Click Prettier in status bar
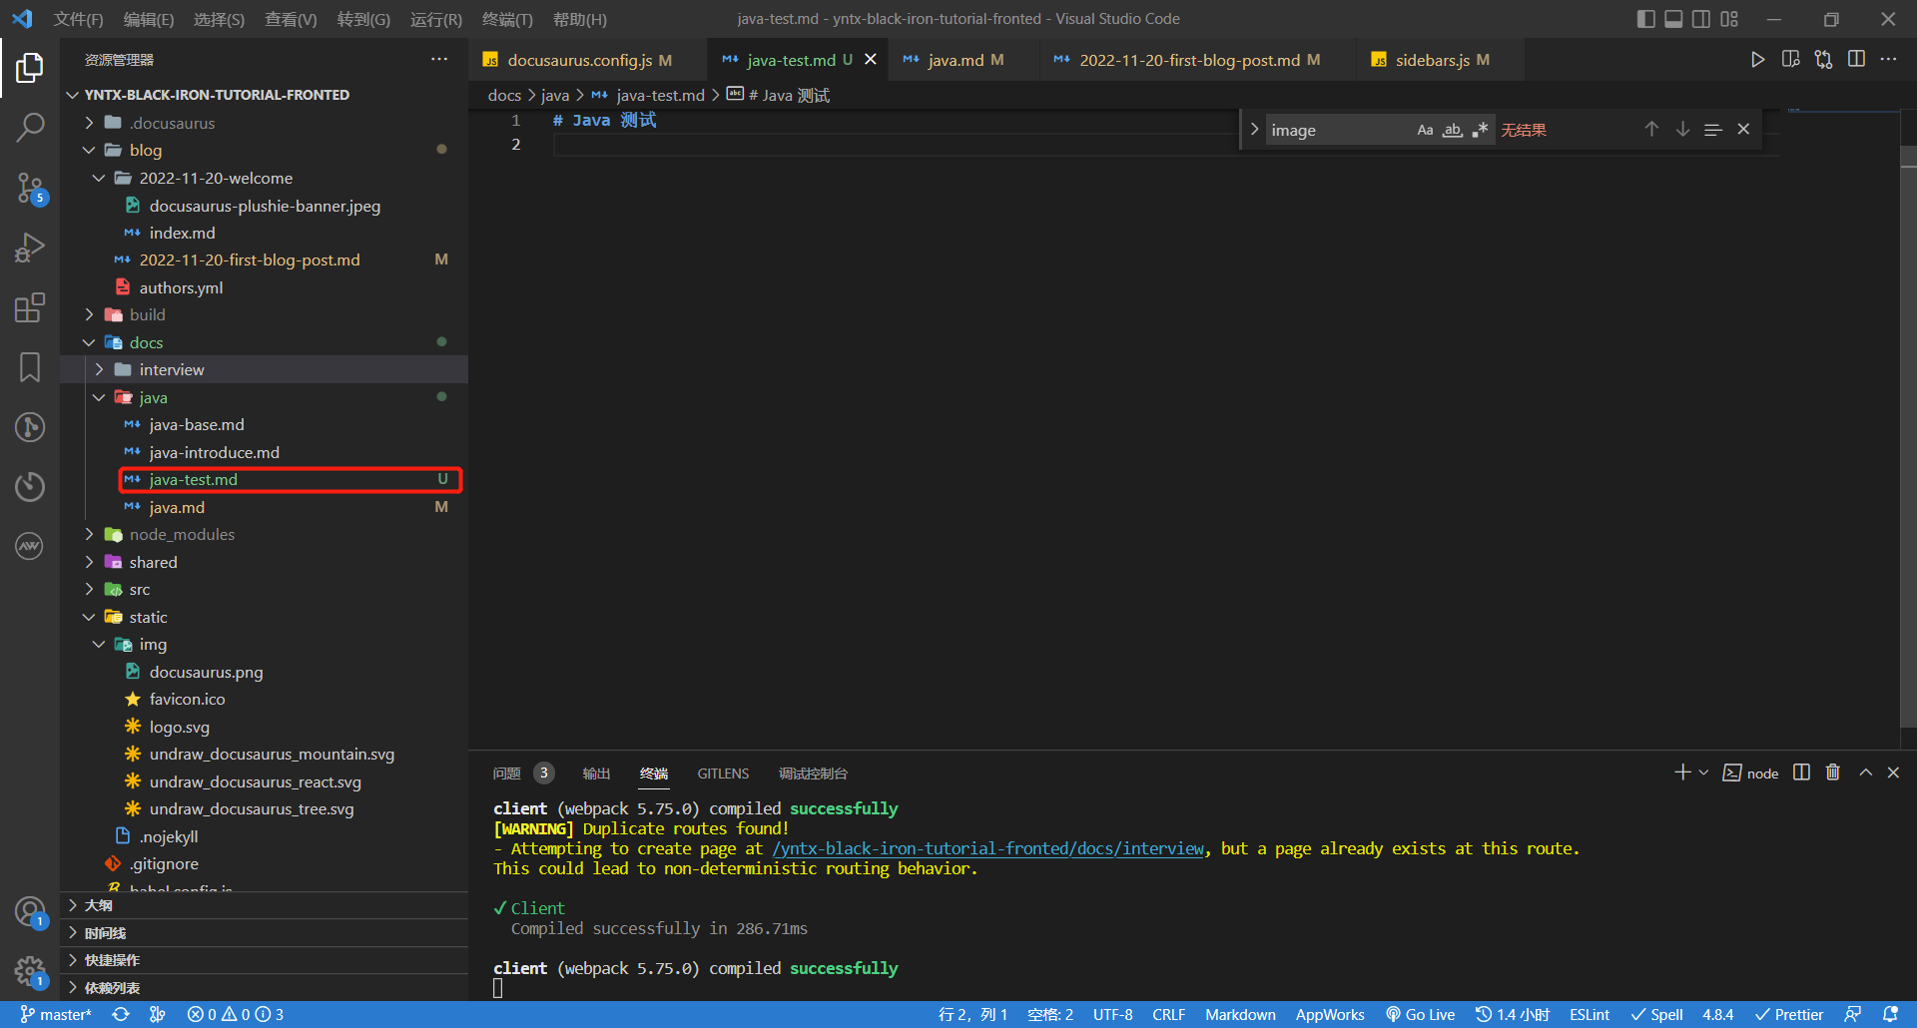The height and width of the screenshot is (1028, 1917). [1789, 1014]
